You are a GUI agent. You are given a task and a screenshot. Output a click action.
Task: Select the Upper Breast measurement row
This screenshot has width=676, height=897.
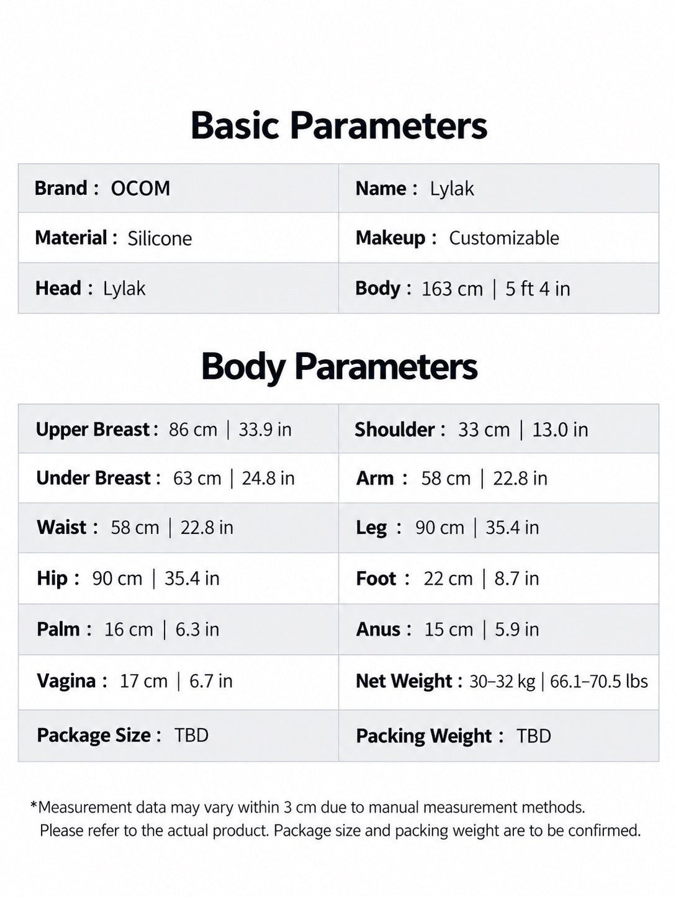coord(178,429)
